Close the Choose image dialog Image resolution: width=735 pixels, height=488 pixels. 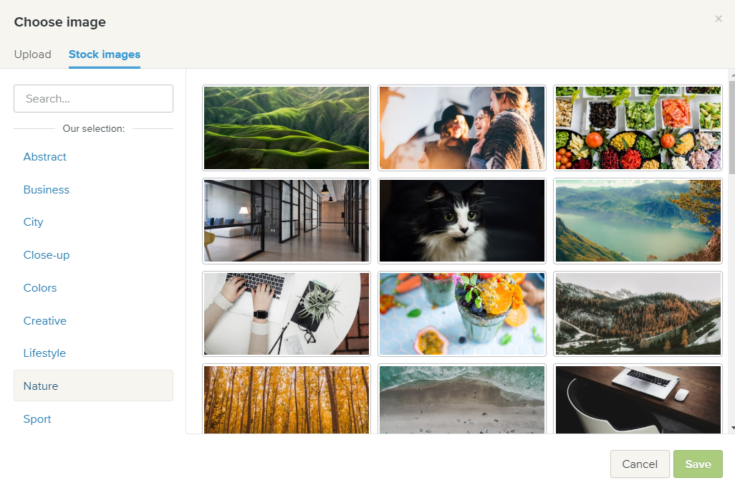click(x=718, y=19)
